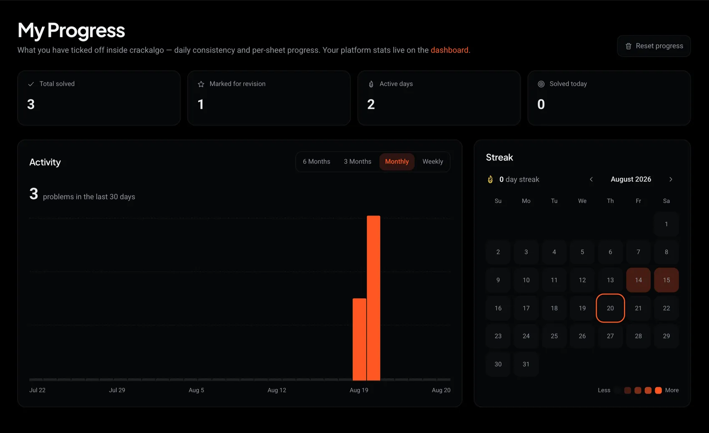The width and height of the screenshot is (709, 433).
Task: Click the darkest legend swatch next to Less
Action: tap(617, 390)
